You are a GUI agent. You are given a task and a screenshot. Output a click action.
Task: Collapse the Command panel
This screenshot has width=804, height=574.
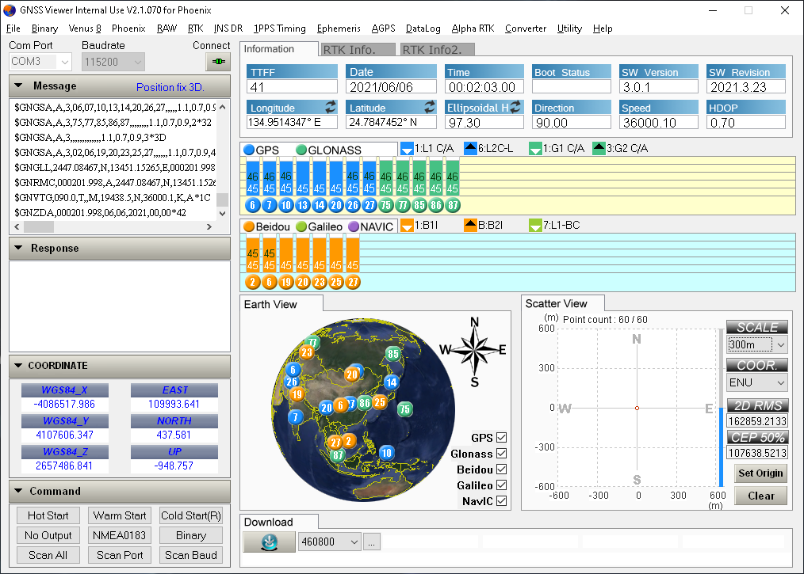coord(19,491)
